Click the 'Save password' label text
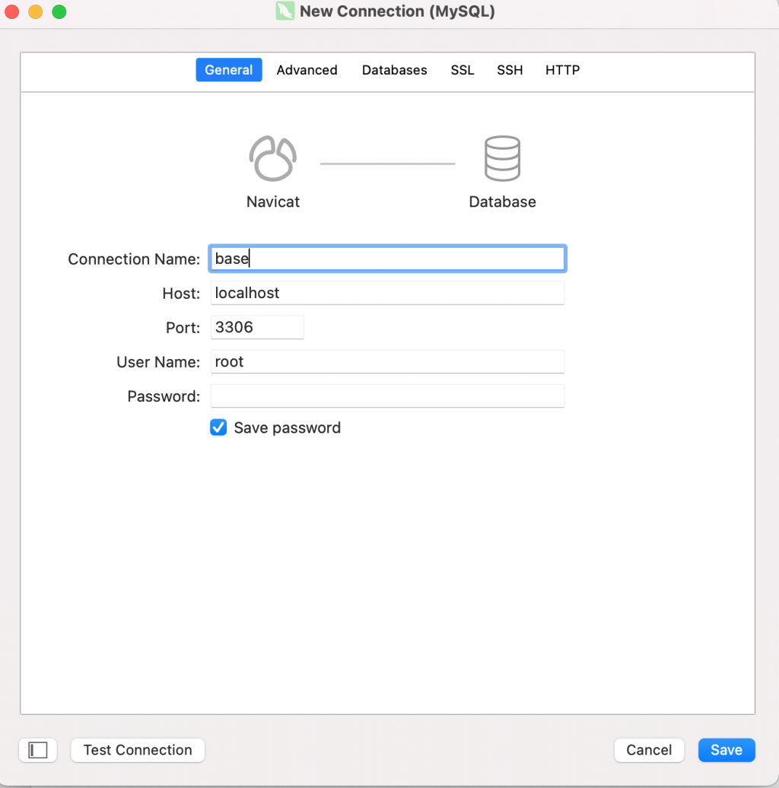The height and width of the screenshot is (788, 779). tap(288, 427)
